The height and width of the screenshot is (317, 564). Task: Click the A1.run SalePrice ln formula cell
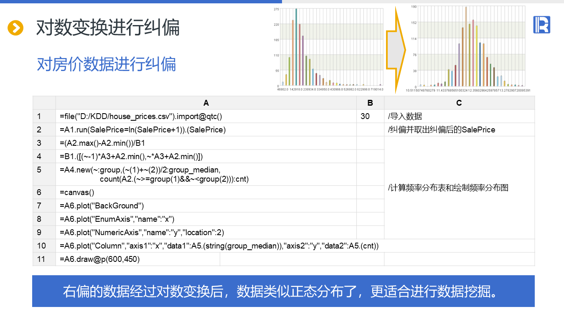tap(206, 129)
